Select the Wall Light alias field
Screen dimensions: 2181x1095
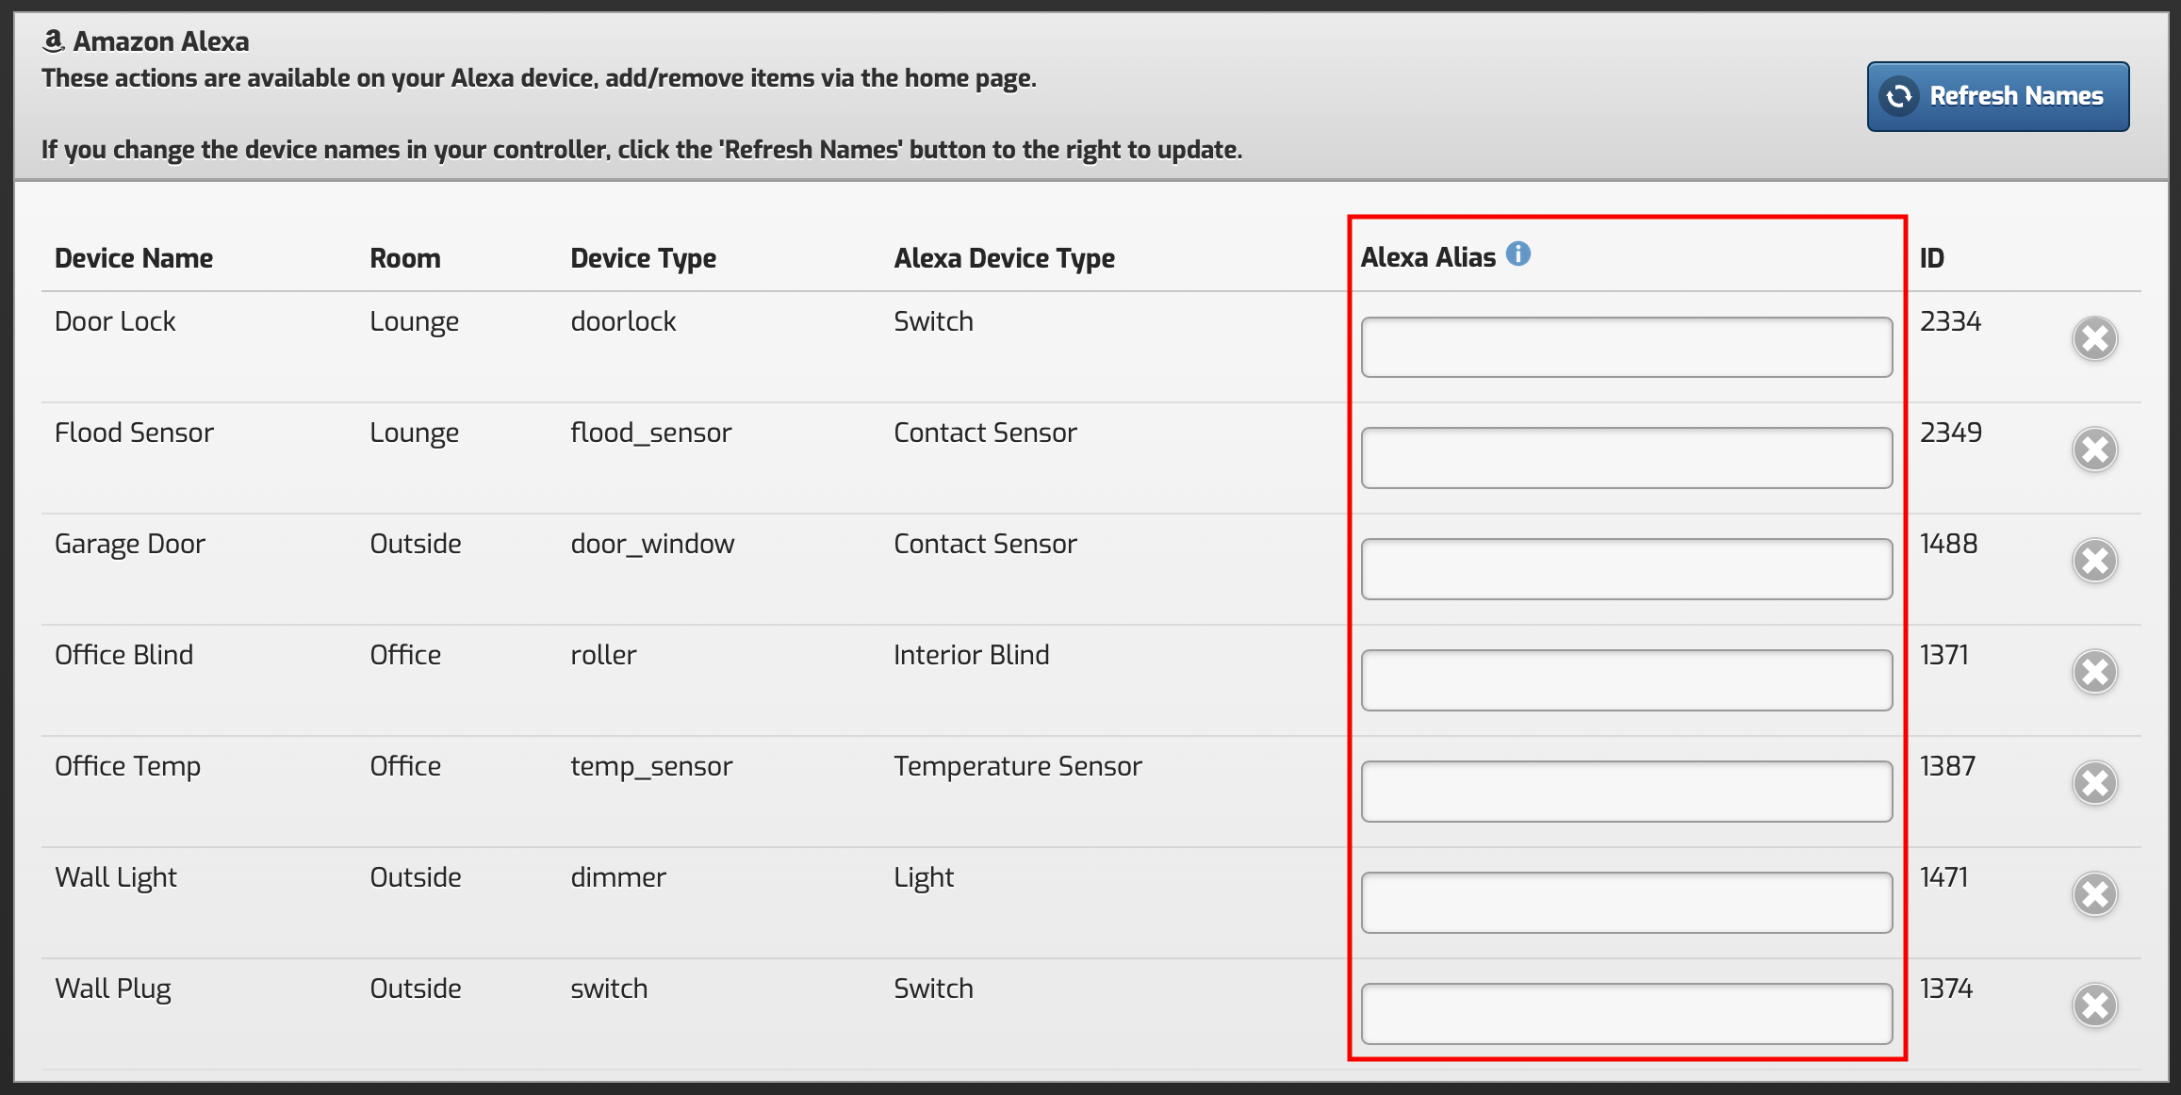[1626, 904]
